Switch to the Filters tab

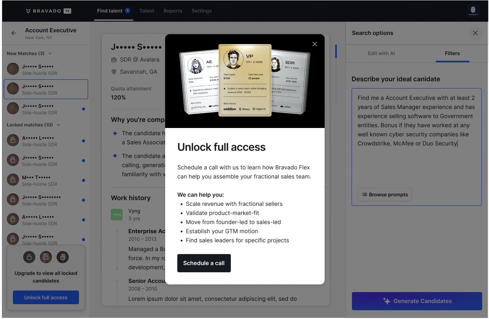[452, 53]
